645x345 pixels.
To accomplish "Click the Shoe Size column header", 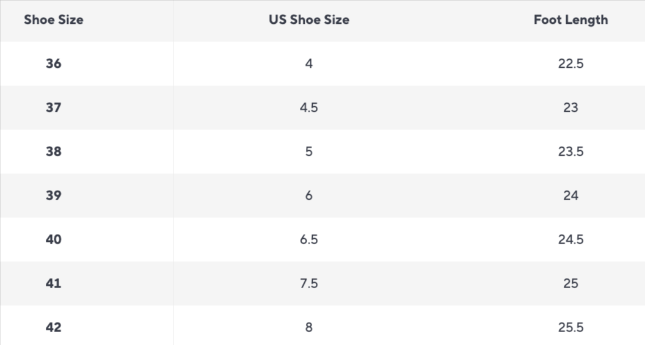I will point(54,20).
